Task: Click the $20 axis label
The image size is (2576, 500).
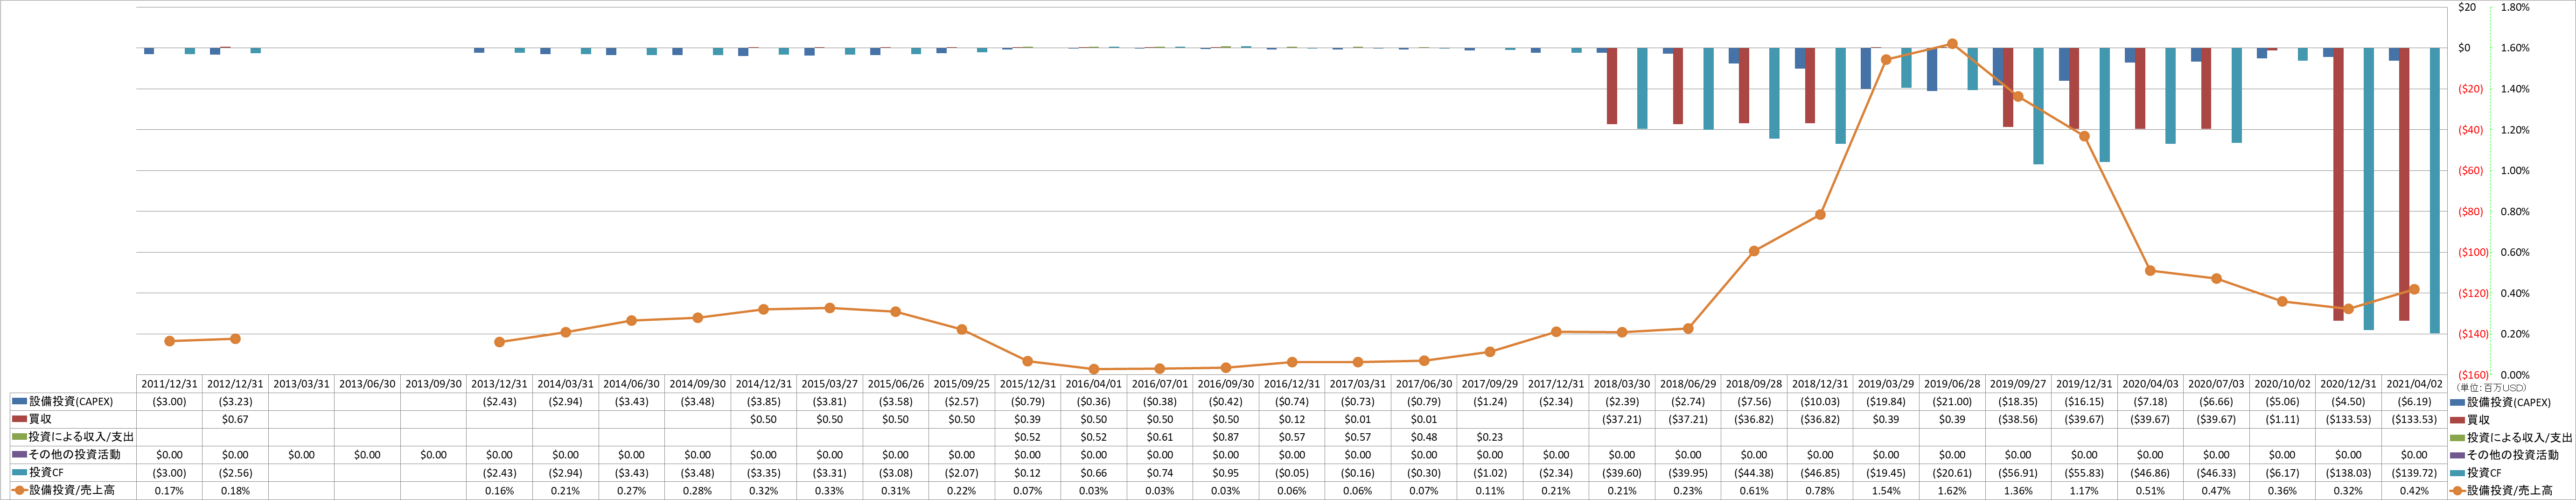Action: tap(2467, 7)
